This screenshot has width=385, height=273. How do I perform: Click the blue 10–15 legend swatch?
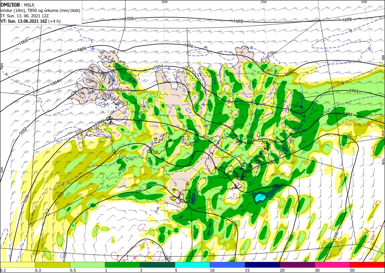tap(228, 265)
